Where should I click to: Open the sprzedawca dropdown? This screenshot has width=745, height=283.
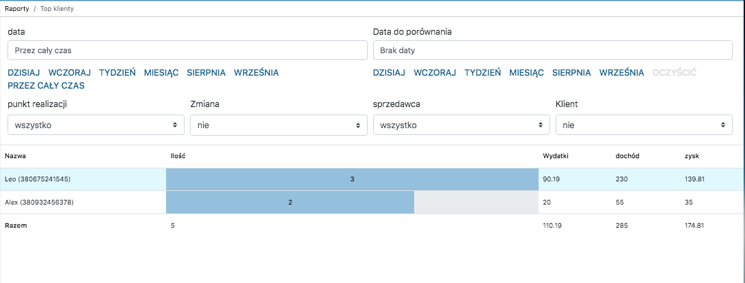[x=461, y=125]
